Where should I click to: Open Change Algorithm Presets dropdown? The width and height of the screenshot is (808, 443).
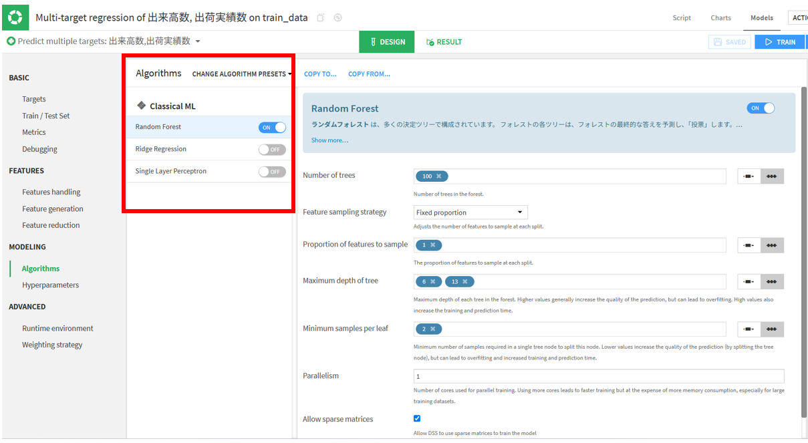(x=242, y=74)
